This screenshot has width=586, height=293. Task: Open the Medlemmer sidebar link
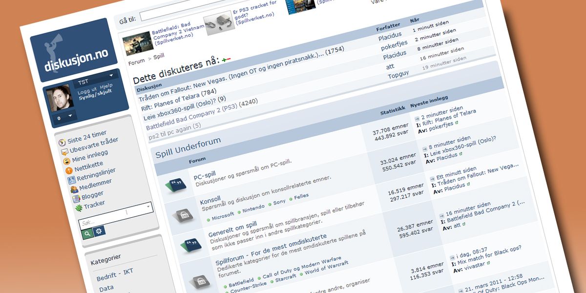tap(96, 185)
